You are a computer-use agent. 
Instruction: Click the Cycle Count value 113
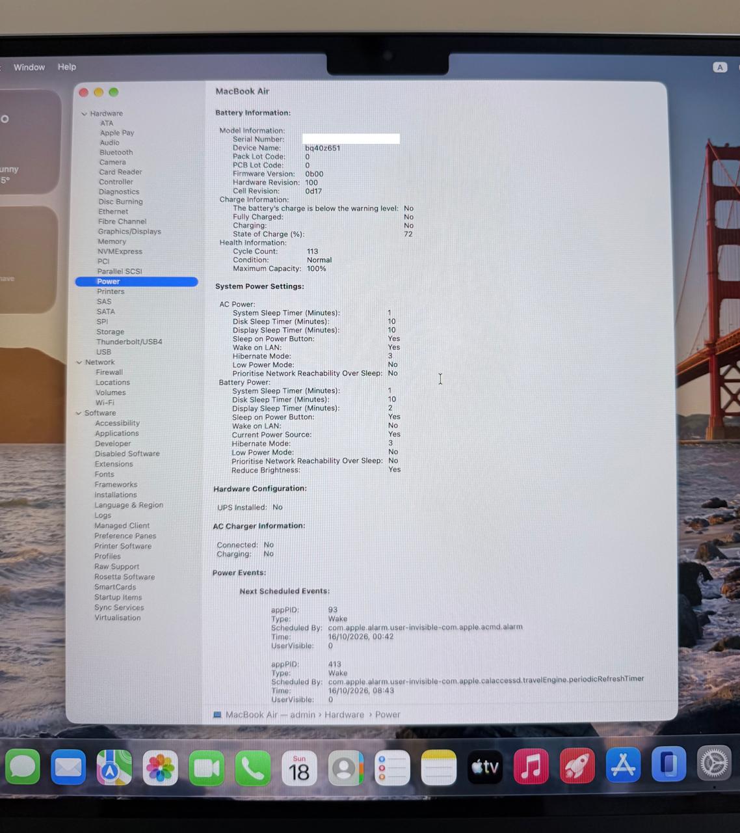pyautogui.click(x=313, y=251)
